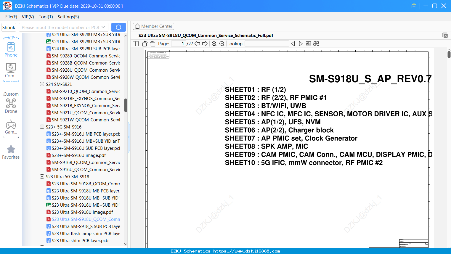The image size is (451, 254).
Task: Toggle two-page split view icon
Action: (136, 44)
